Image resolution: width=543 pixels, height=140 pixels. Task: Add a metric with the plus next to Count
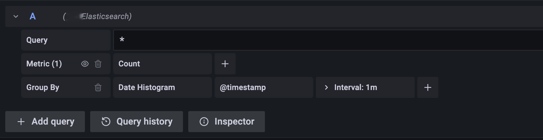click(x=225, y=64)
